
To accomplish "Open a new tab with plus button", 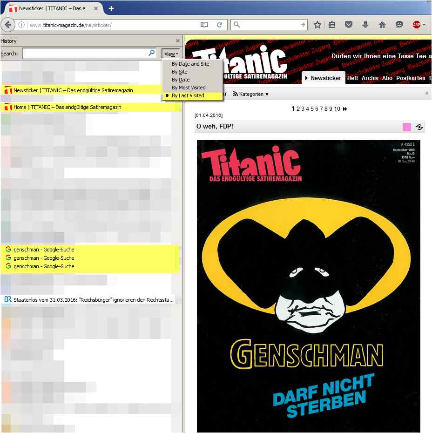I will coord(111,8).
